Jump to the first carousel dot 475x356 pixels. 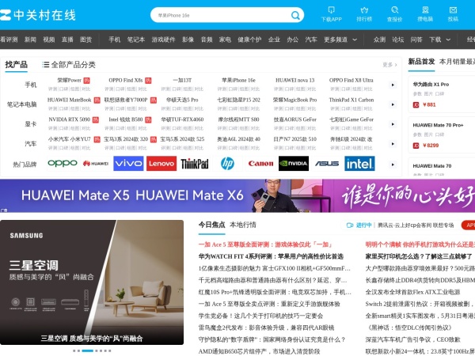tap(74, 350)
